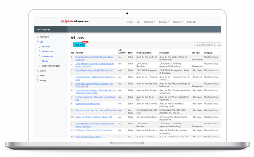The height and width of the screenshot is (157, 254).
Task: Click the Job Type column header
Action: tap(196, 53)
